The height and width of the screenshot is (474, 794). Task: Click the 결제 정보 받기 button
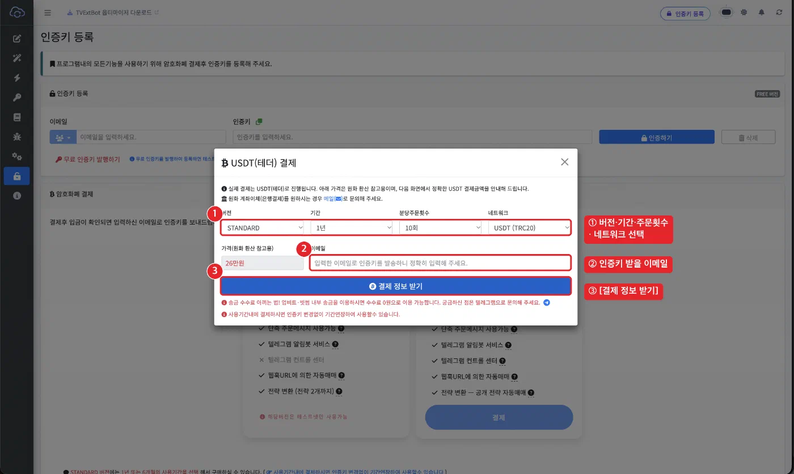[x=396, y=286]
